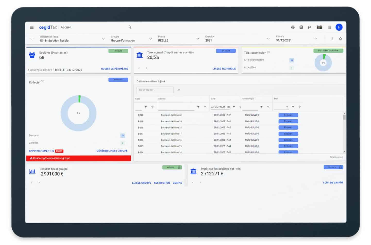Toggle filter list icon beside Référentiel fiscal
Screen dimensions: 371x245
(x=32, y=39)
